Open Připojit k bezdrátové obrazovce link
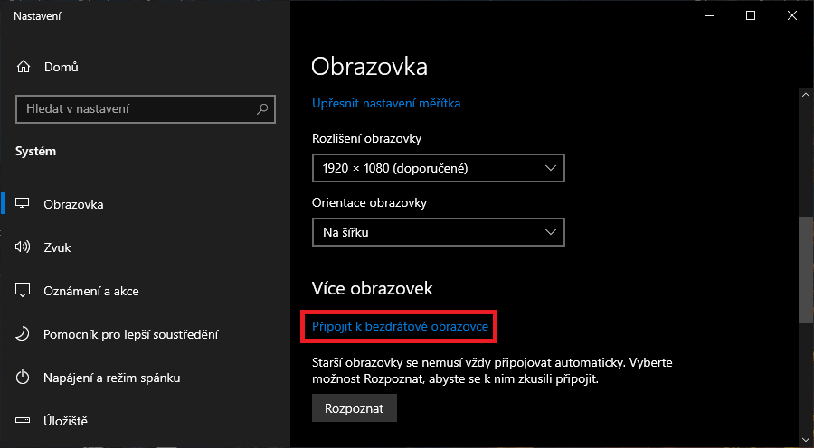Viewport: 814px width, 448px height. 400,326
